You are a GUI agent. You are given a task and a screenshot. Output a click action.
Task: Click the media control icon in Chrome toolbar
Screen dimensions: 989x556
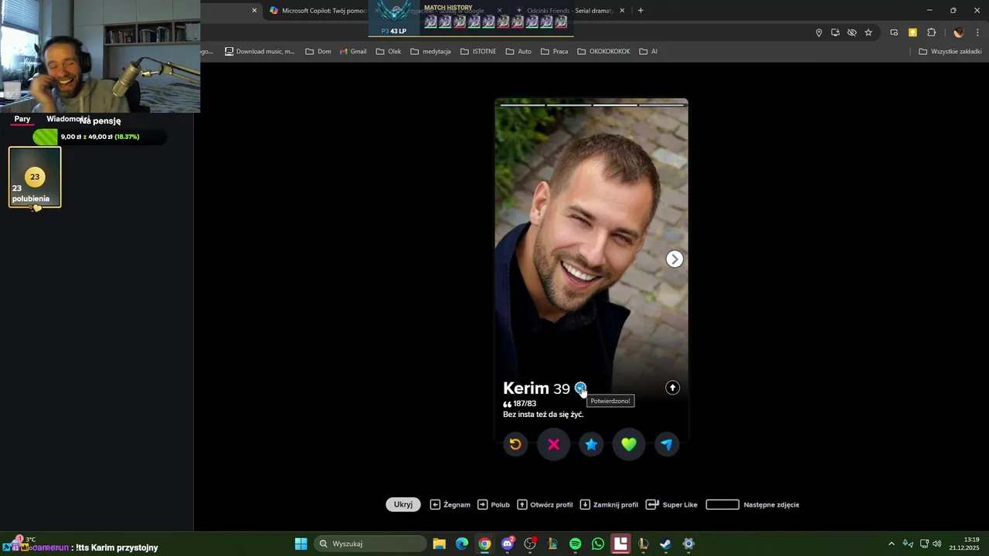pos(894,32)
